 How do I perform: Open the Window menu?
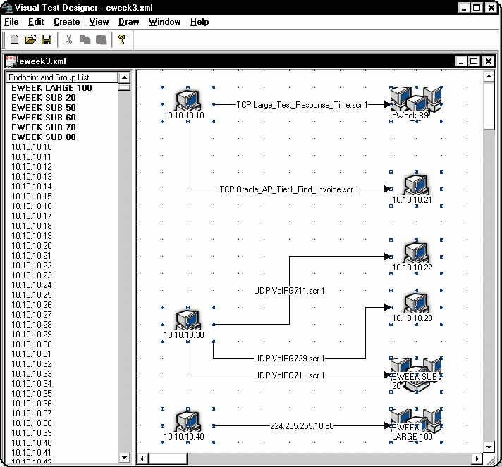[x=164, y=22]
